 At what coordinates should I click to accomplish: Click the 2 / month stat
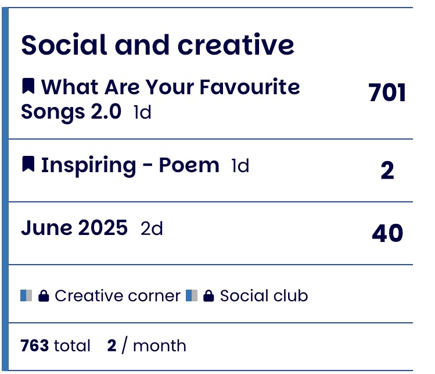pyautogui.click(x=146, y=345)
